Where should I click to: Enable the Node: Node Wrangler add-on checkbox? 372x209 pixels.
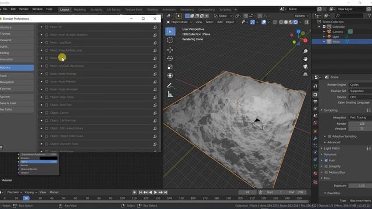tap(46, 89)
